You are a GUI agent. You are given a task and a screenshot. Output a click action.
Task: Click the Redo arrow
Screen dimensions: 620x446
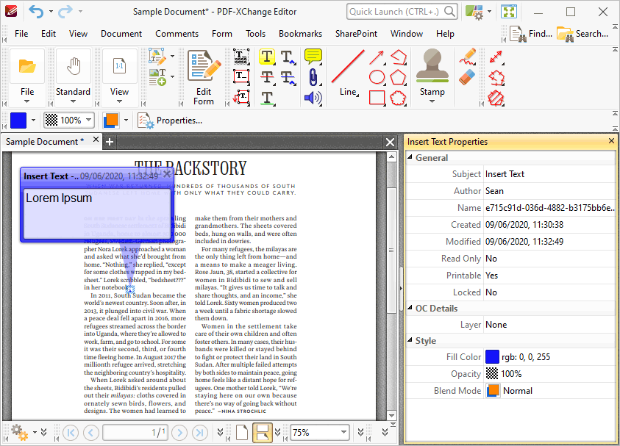click(x=65, y=12)
